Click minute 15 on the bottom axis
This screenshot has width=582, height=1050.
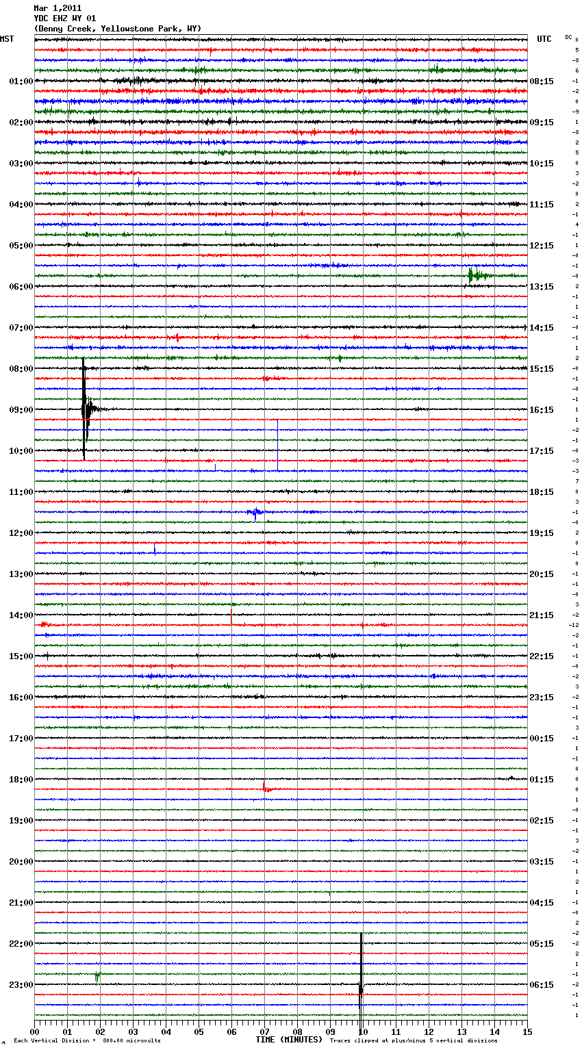(x=527, y=1032)
